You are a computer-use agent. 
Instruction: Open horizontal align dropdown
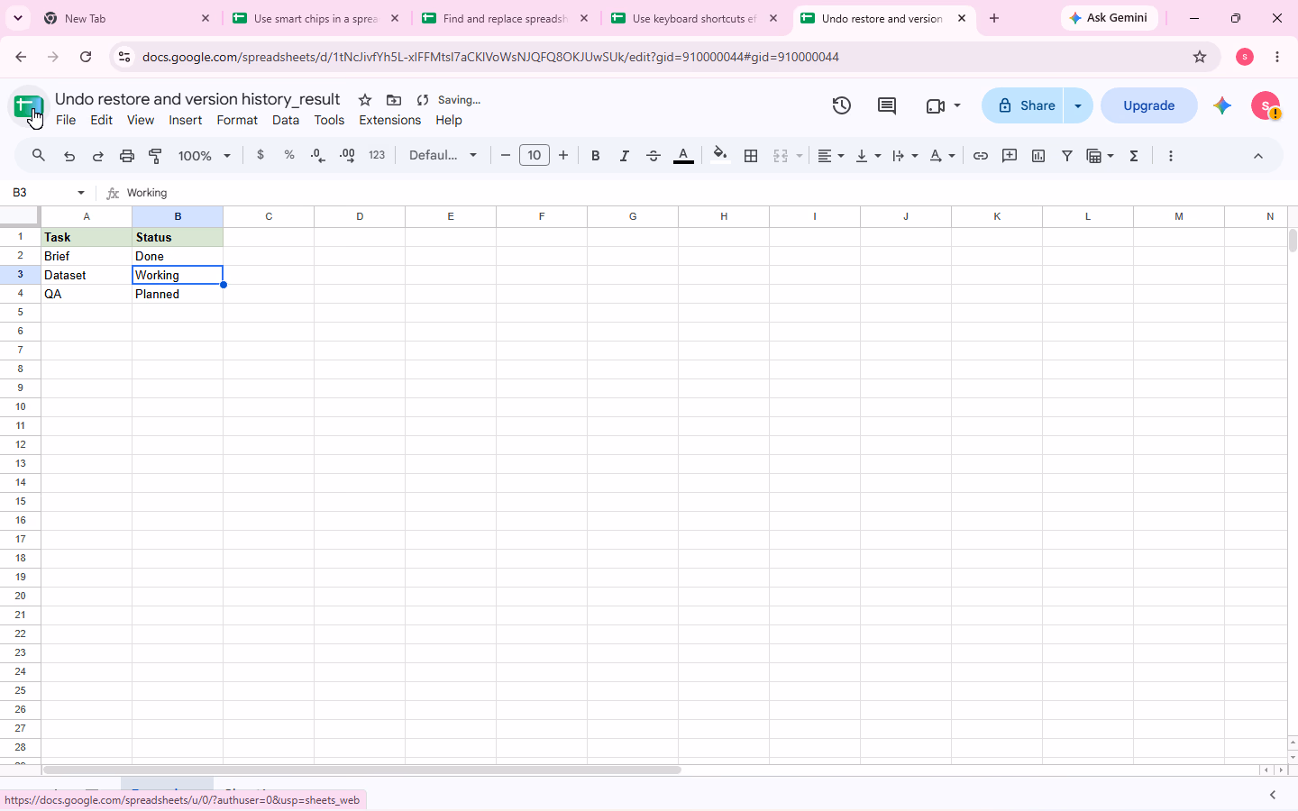click(830, 156)
